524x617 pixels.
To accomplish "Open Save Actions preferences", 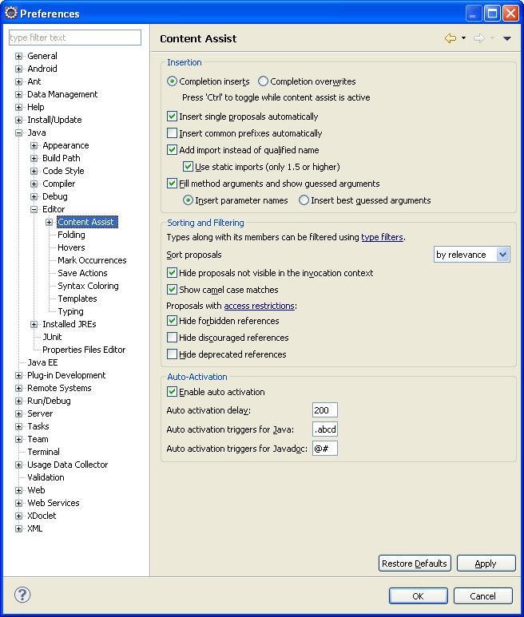I will click(82, 273).
